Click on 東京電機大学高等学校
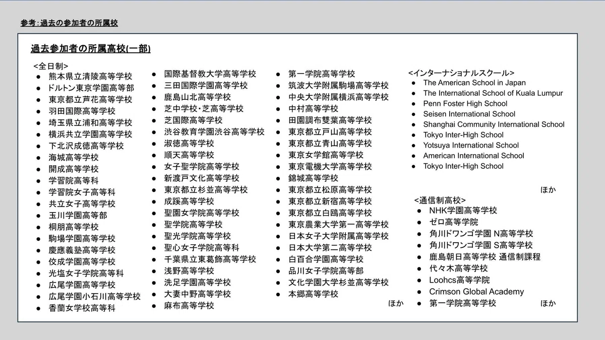This screenshot has width=605, height=340. tap(330, 167)
